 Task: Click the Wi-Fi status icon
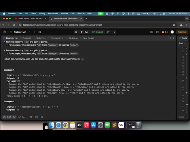(154, 13)
